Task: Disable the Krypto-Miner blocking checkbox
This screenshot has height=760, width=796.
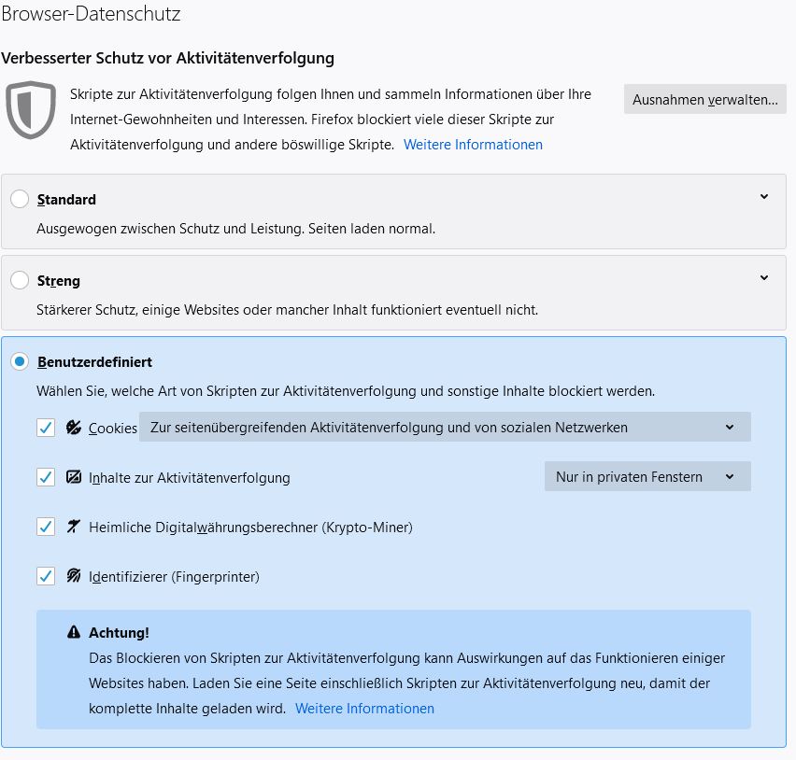Action: [x=46, y=527]
